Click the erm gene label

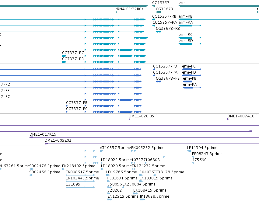point(182,3)
